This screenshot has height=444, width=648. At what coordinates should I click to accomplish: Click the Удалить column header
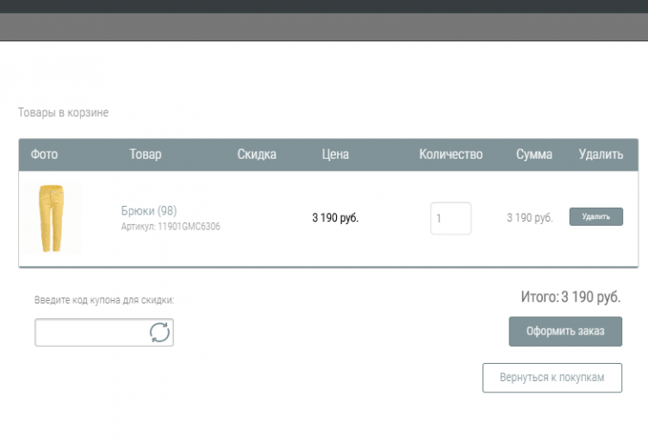coord(601,154)
